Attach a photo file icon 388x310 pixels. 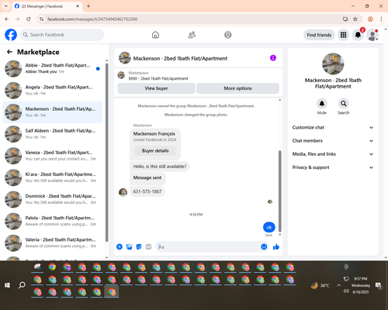point(129,246)
